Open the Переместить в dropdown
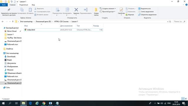 coord(57,12)
